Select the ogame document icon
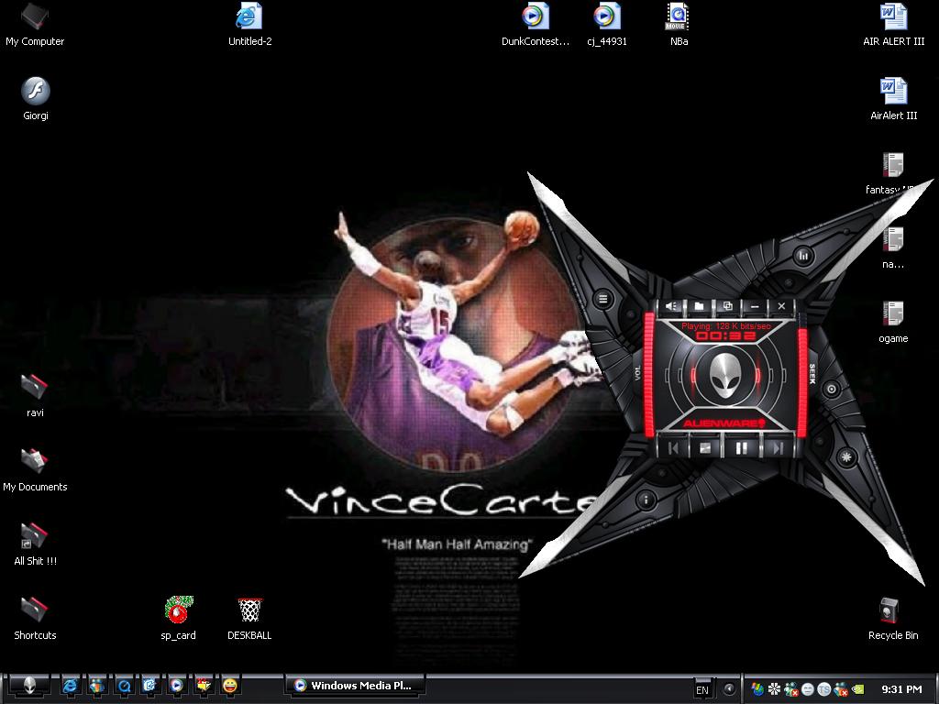Screen dimensions: 939x704 [893, 322]
